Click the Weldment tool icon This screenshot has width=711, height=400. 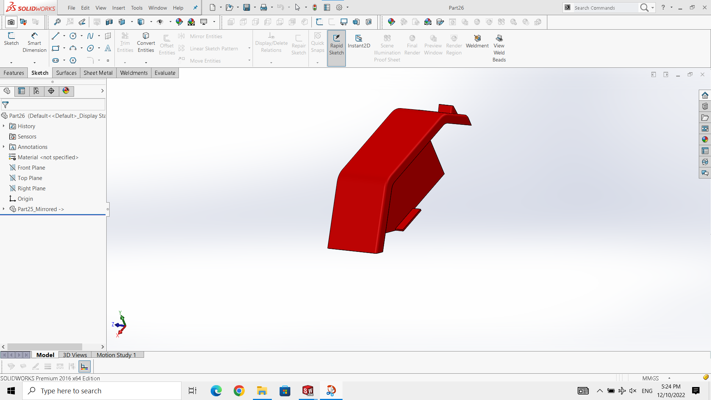click(477, 41)
